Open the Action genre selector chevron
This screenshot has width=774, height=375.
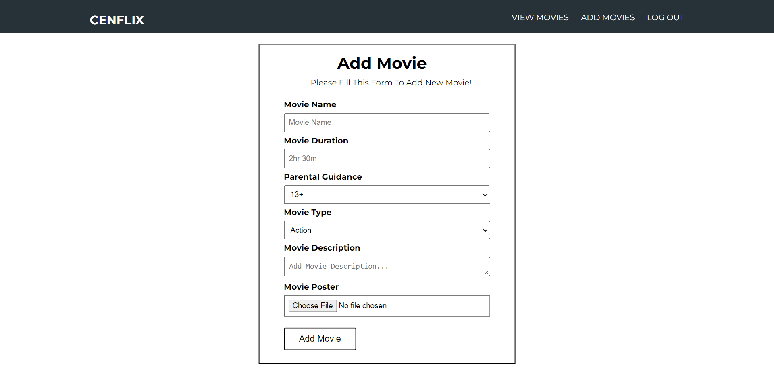pyautogui.click(x=485, y=230)
